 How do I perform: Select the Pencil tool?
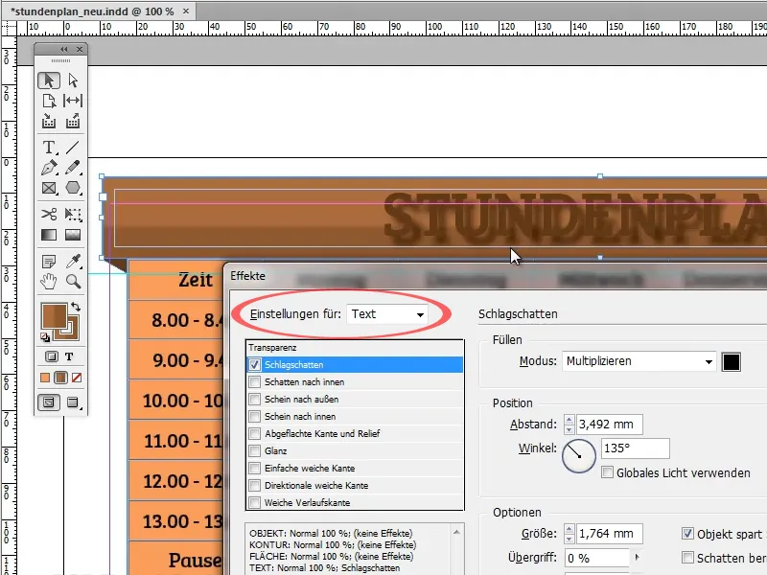click(73, 168)
